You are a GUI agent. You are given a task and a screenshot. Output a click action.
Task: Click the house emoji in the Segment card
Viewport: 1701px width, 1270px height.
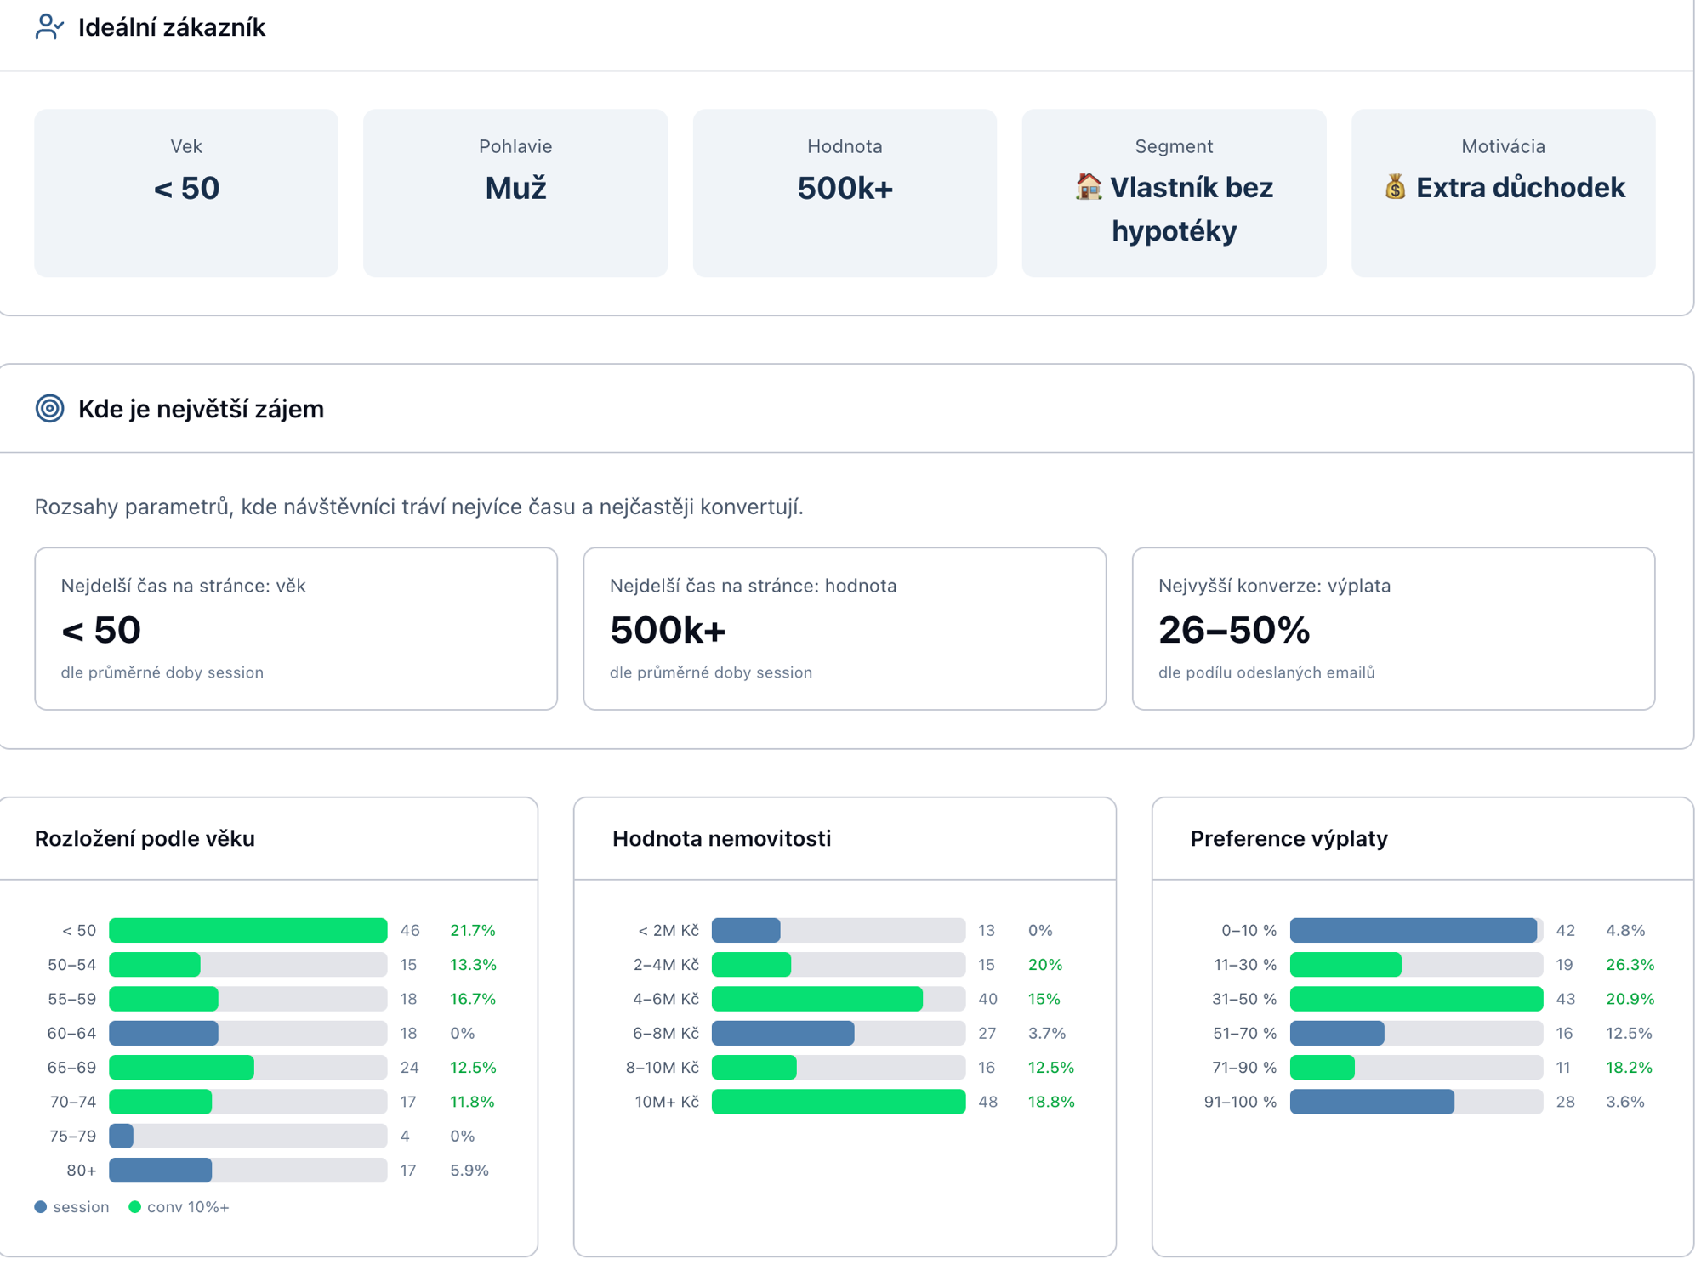(x=1088, y=187)
